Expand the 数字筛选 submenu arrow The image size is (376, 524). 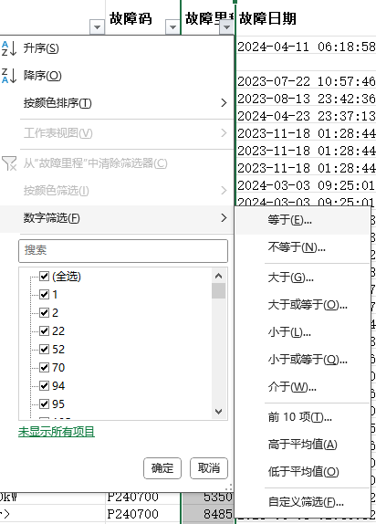coord(224,218)
